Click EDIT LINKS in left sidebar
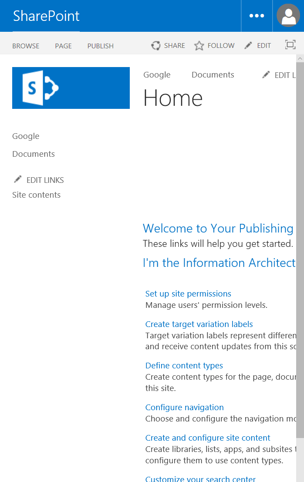 (45, 180)
